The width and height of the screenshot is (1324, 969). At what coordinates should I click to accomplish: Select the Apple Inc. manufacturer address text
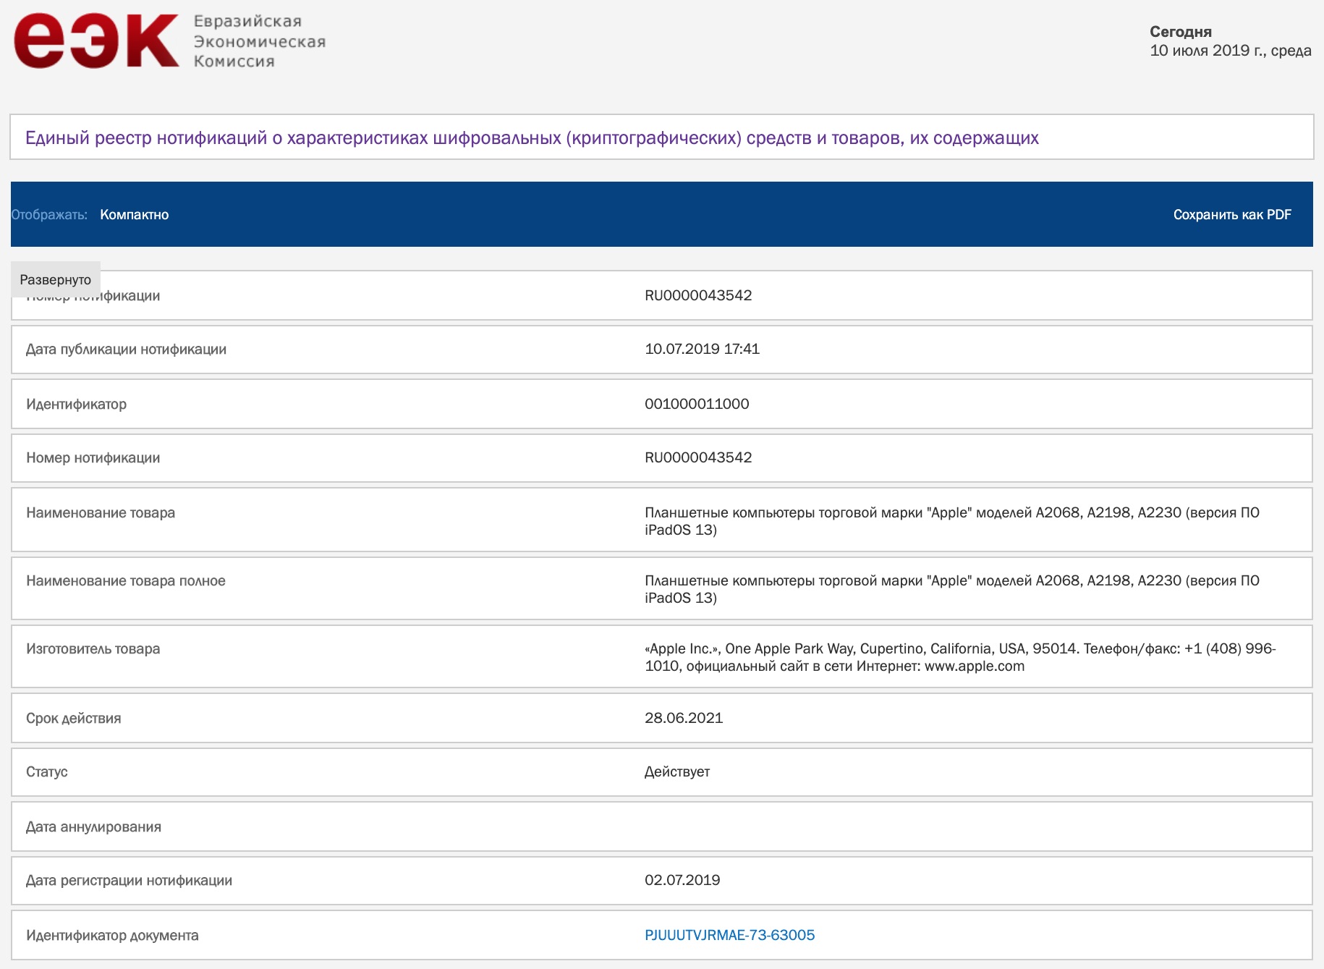960,657
